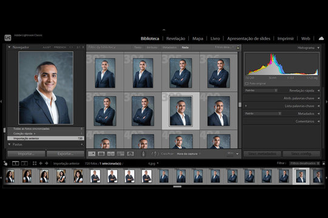Expand the Comentários panel
Screen dimensions: 328x218
pos(318,121)
